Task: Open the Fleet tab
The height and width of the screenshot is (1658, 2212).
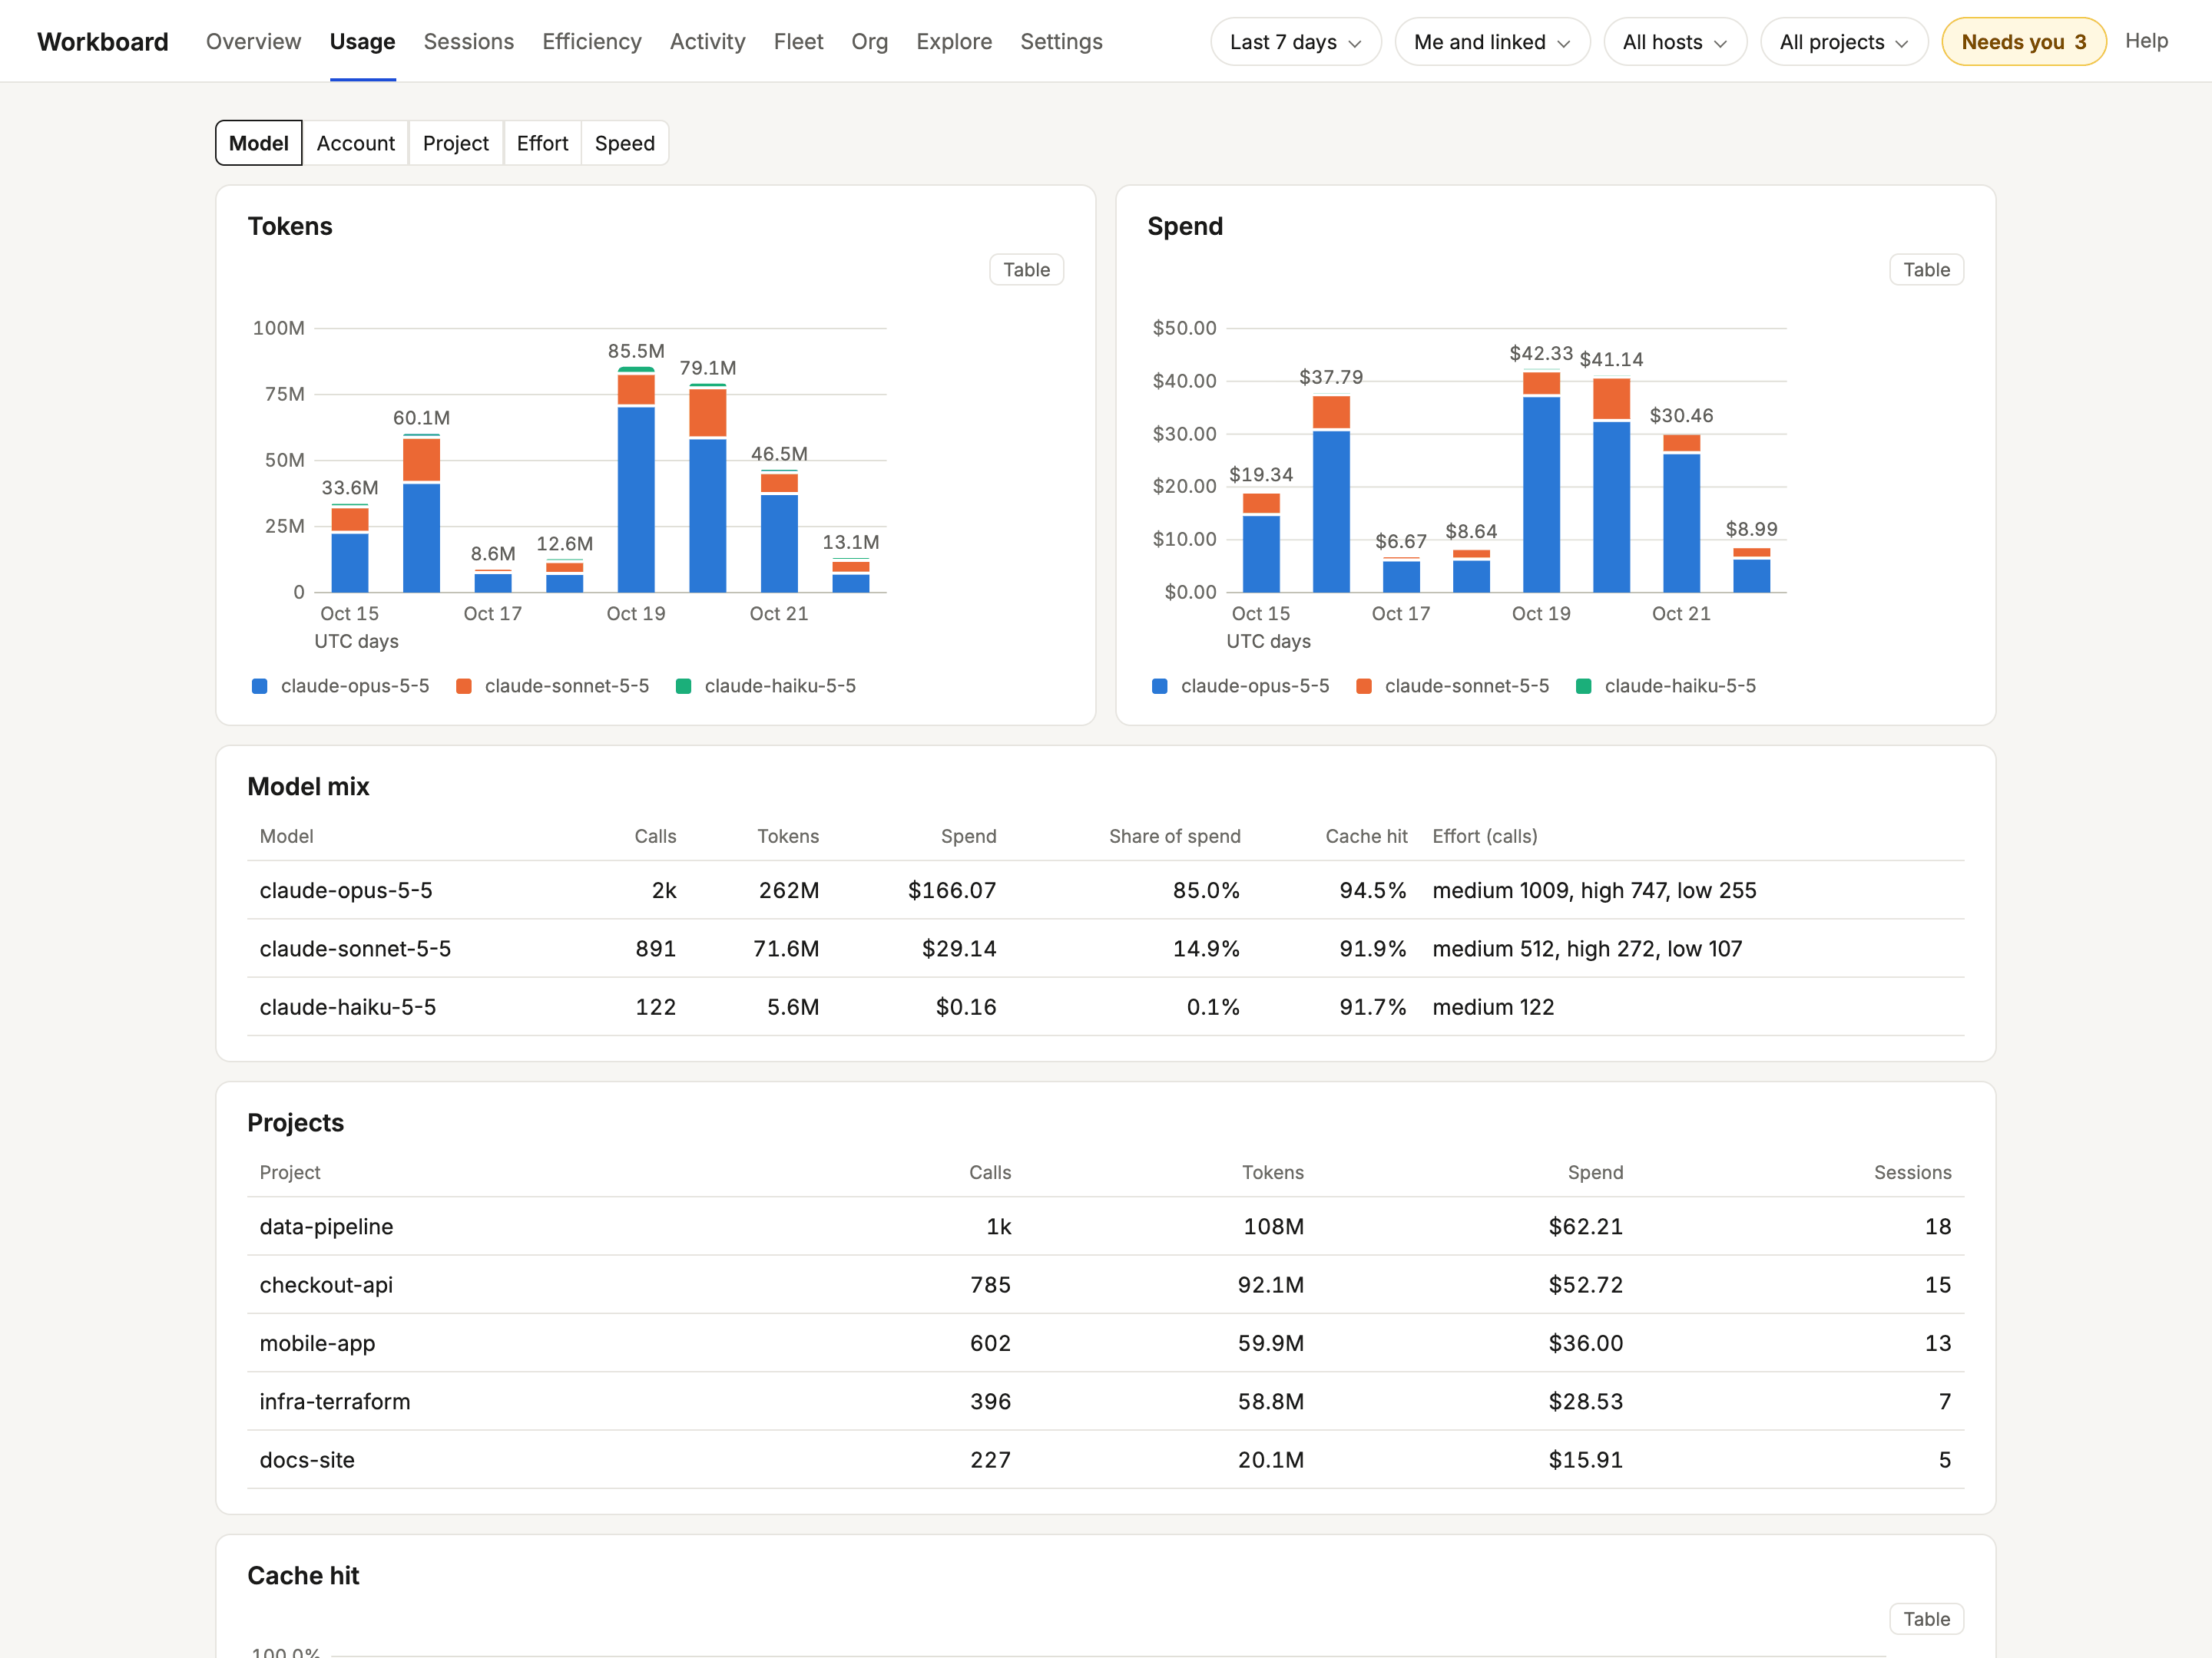Action: 798,41
